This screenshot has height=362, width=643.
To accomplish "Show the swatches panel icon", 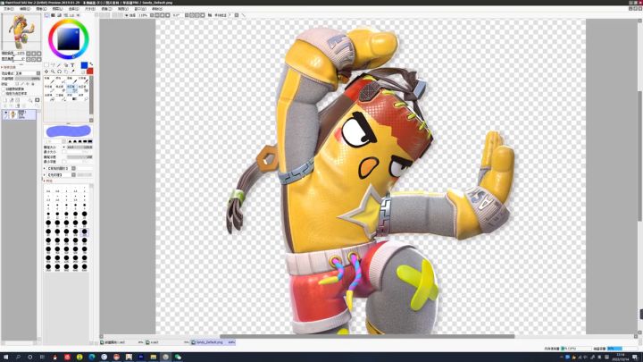I will point(71,15).
